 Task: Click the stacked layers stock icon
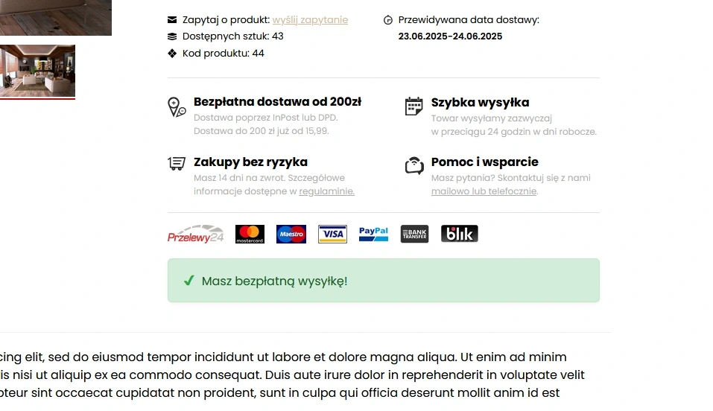pos(172,36)
